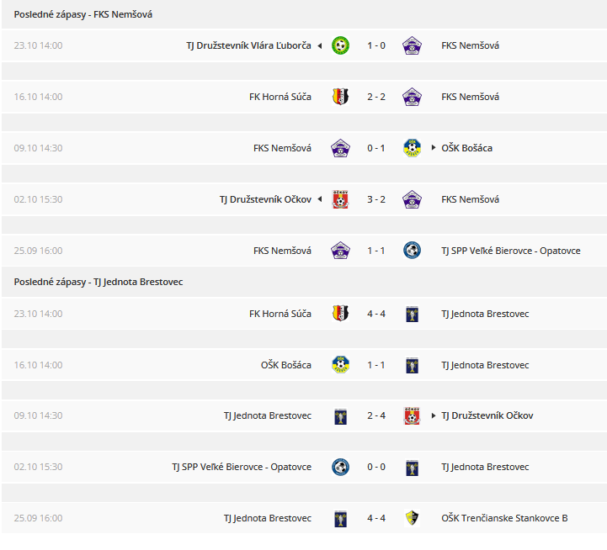The height and width of the screenshot is (550, 607).
Task: Click FK Horná Súča crest in 16.10 Nemšová match
Action: 340,97
